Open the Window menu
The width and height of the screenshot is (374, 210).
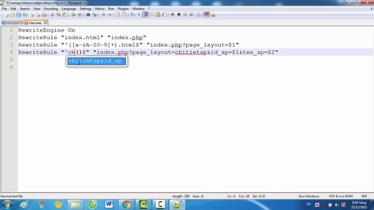(x=138, y=9)
